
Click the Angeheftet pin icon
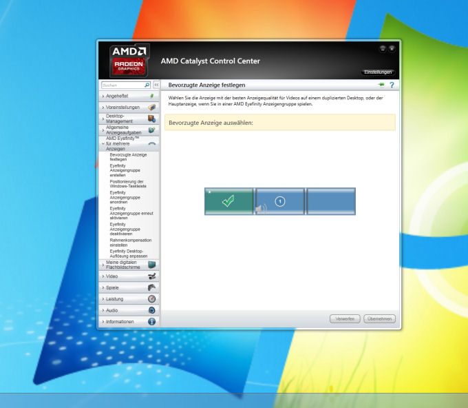[x=151, y=96]
